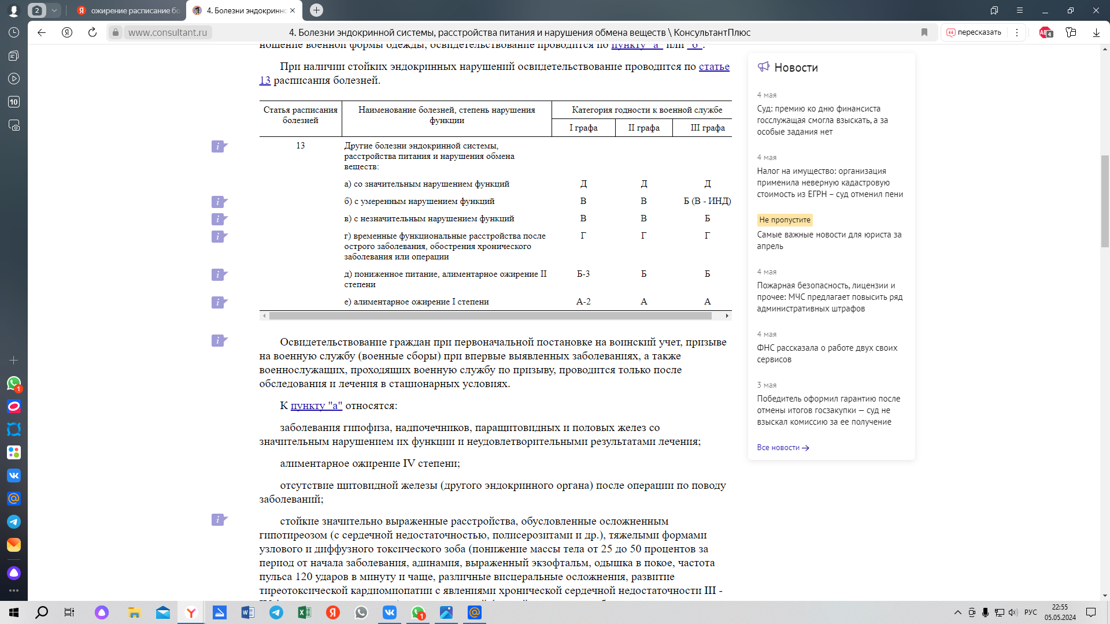Bookmark this page with the flag icon

pyautogui.click(x=924, y=32)
